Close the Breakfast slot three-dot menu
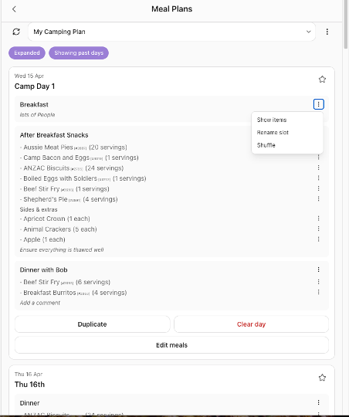The image size is (349, 417). (318, 104)
